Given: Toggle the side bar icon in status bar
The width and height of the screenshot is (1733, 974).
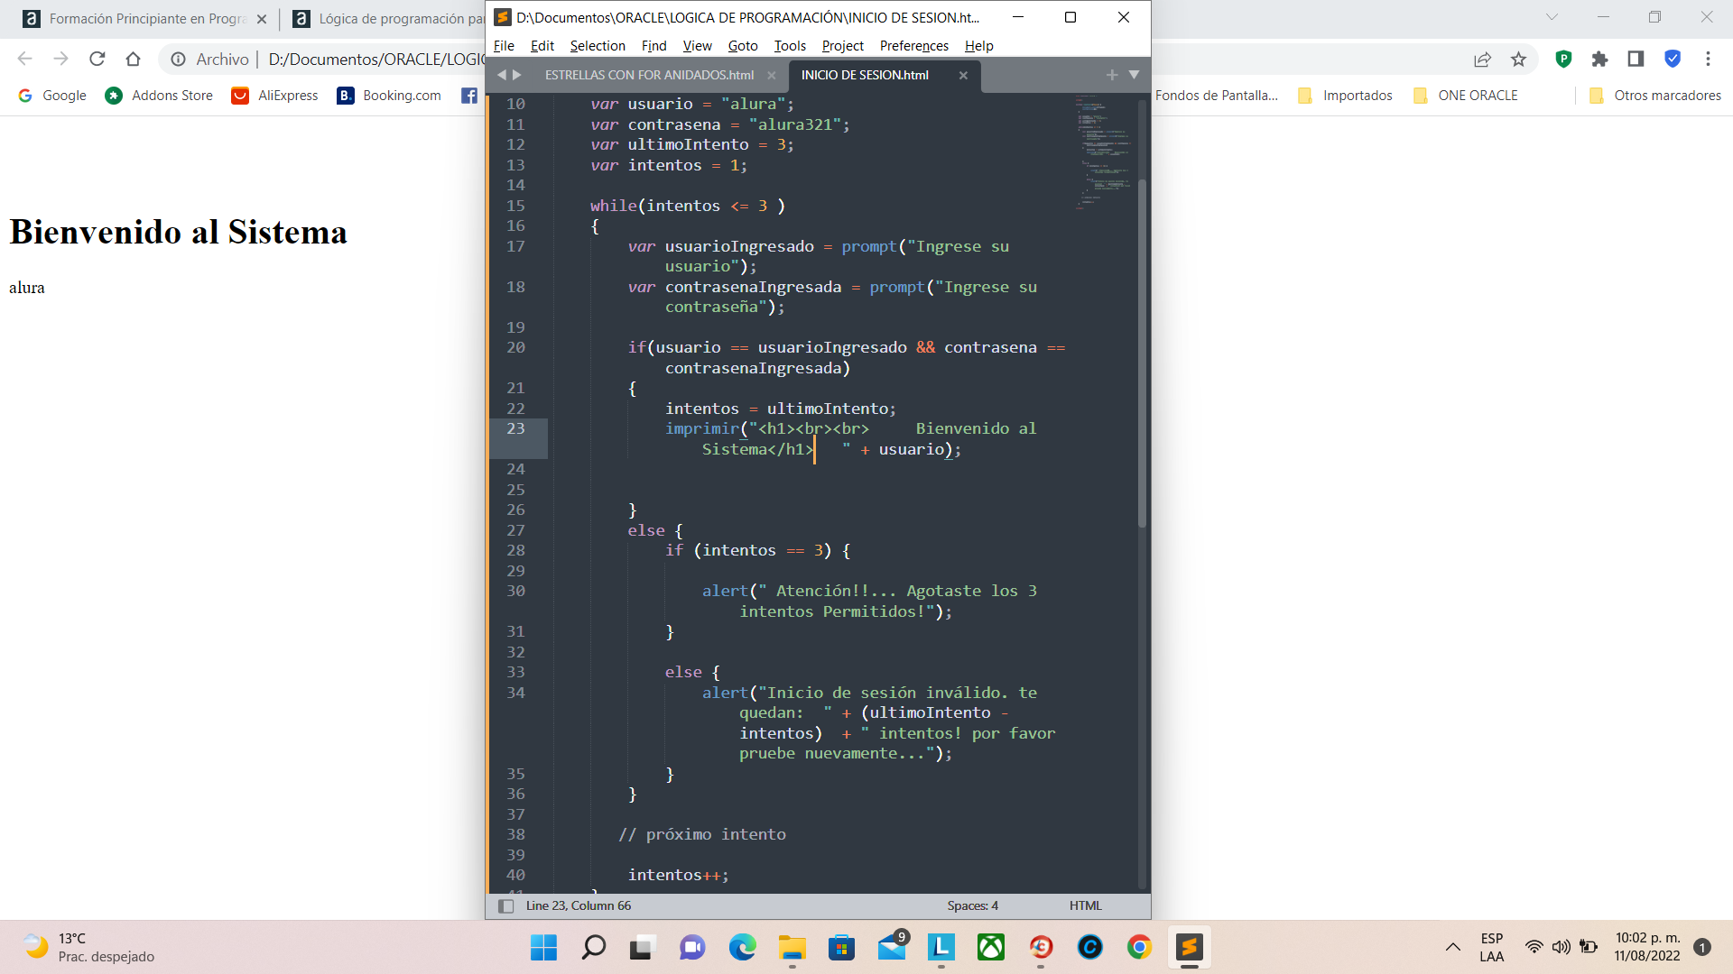Looking at the screenshot, I should [506, 906].
